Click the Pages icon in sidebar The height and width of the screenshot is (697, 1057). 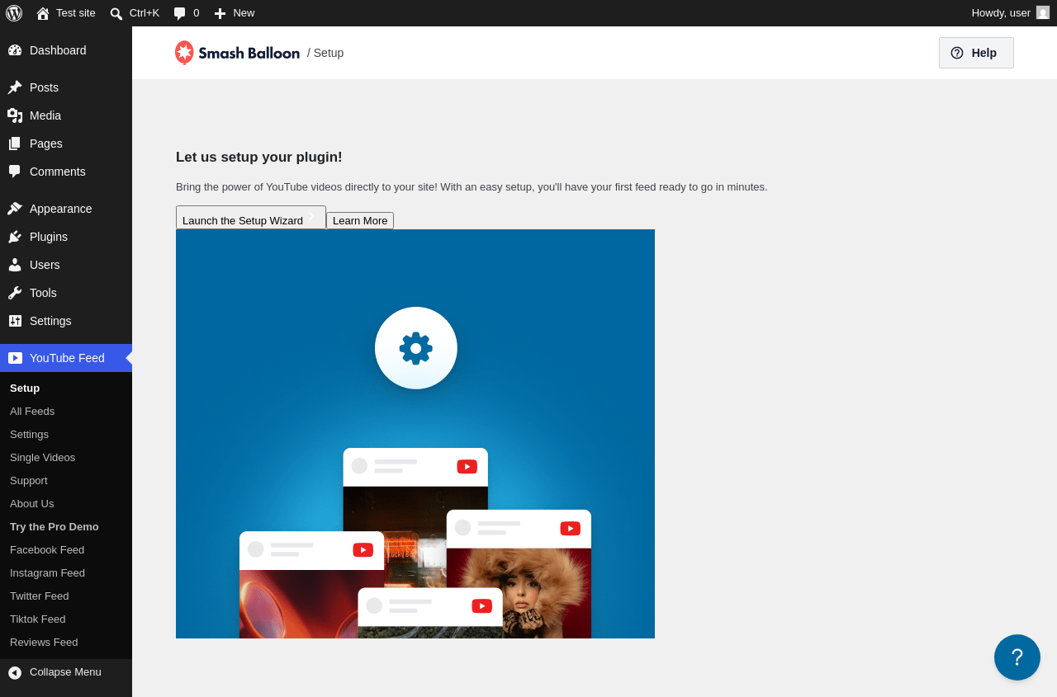click(15, 144)
